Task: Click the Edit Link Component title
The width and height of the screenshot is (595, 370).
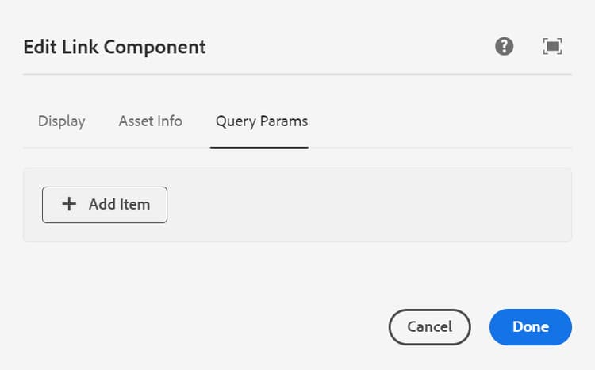Action: [114, 47]
